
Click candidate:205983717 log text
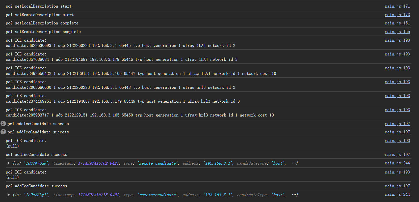tap(140, 115)
